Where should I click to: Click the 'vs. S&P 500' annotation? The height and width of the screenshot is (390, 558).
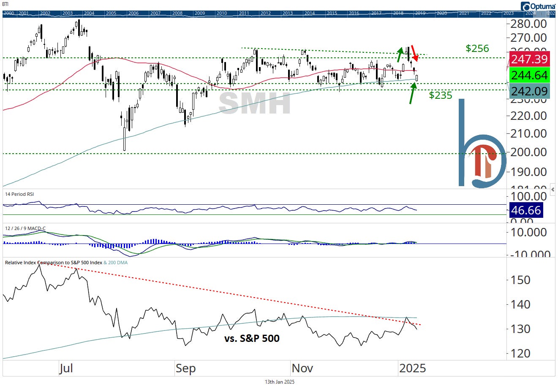(x=252, y=338)
